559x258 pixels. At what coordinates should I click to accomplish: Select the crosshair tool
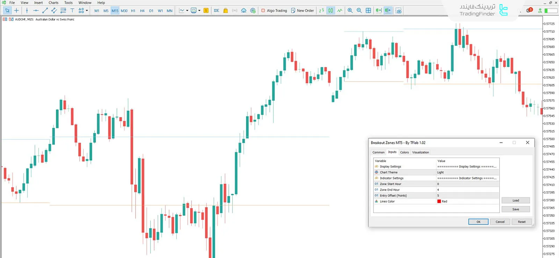[16, 10]
